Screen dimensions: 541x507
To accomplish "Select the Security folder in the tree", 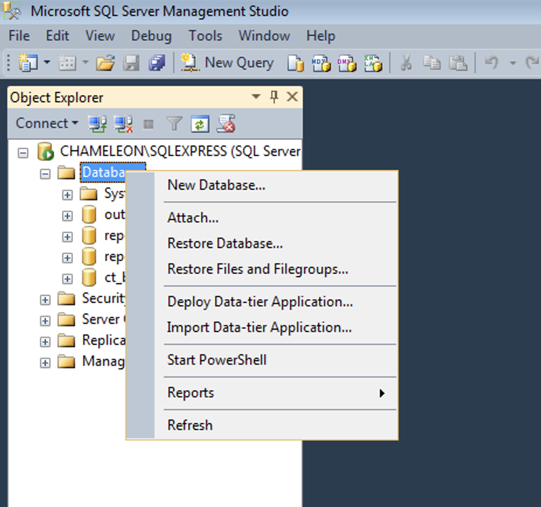I will (103, 299).
